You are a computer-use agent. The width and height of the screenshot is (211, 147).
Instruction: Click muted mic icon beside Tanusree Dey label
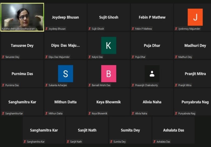tap(3, 57)
